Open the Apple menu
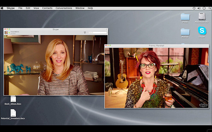Screen dimensions: 212x132 [x=2, y=8]
